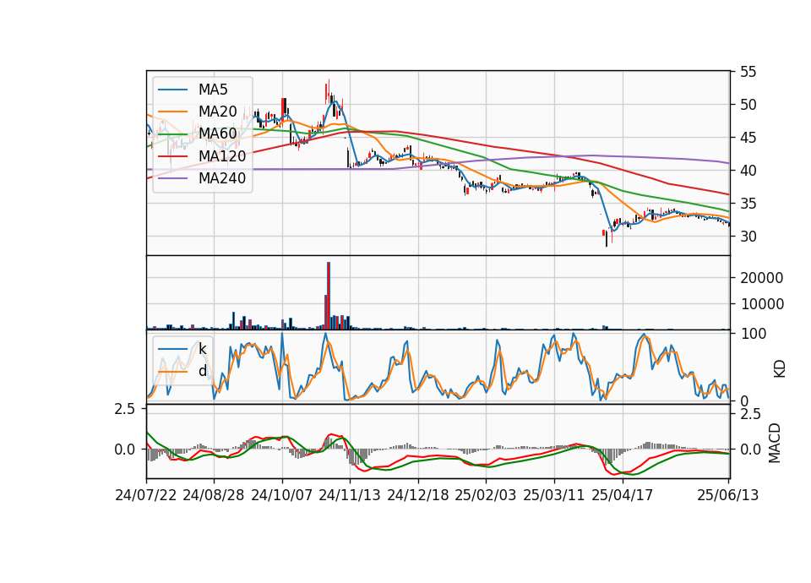This screenshot has width=811, height=583.
Task: Click the 10000 volume axis tick
Action: 762,304
